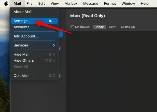Choose Quit Mail from the menu
This screenshot has height=112, width=157.
click(x=34, y=76)
